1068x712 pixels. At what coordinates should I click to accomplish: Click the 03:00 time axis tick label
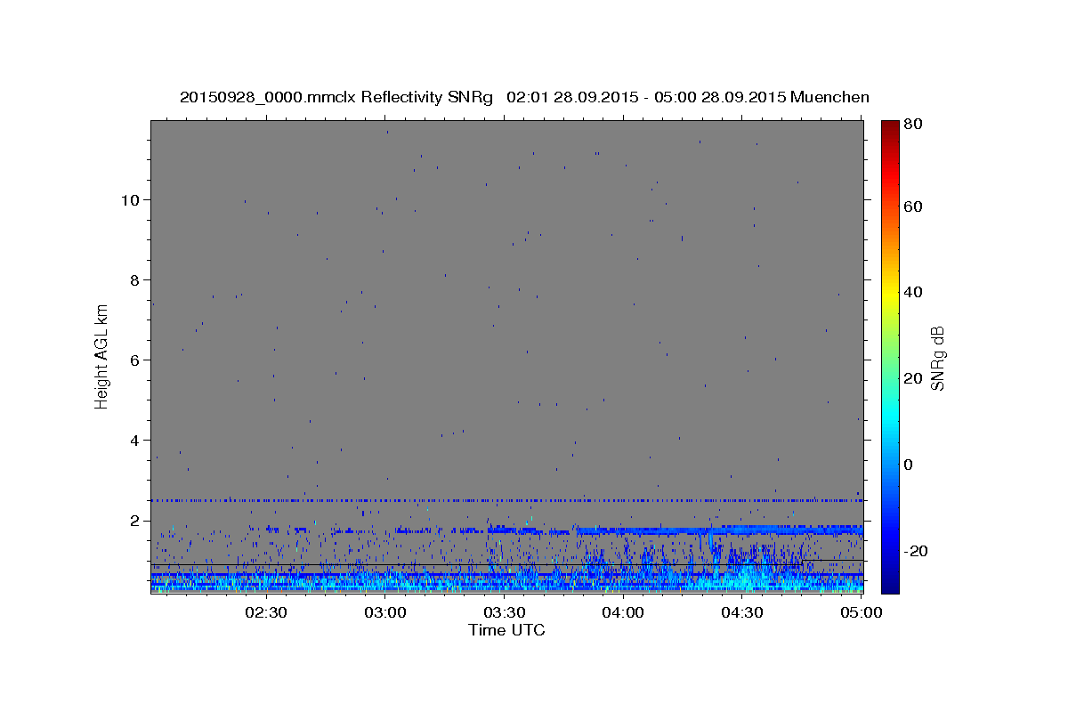coord(384,612)
